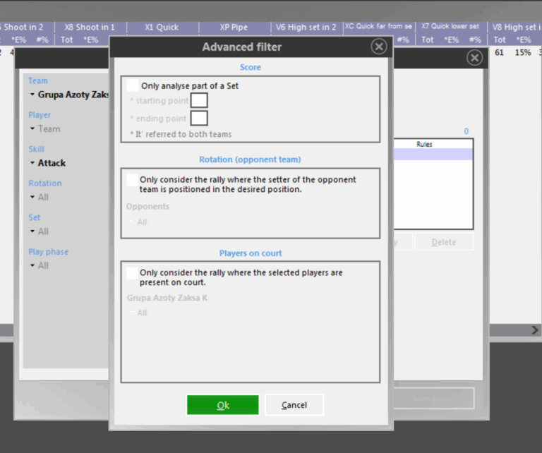Select the X1 Quick column header
This screenshot has width=542, height=453.
click(162, 28)
